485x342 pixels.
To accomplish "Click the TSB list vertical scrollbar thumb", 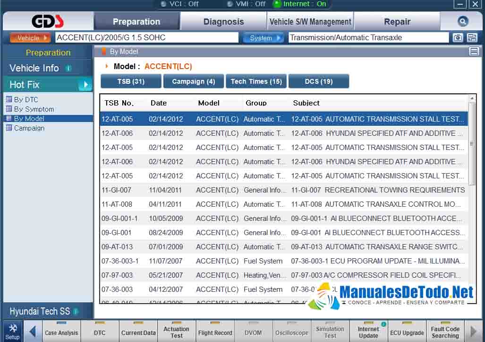I will click(x=471, y=144).
